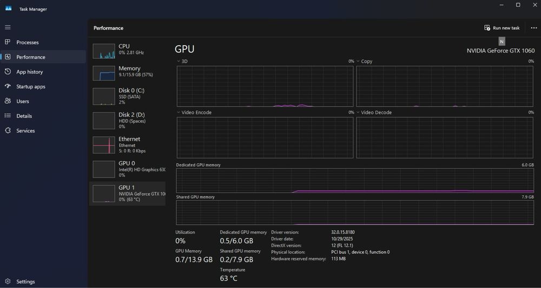The image size is (541, 288).
Task: Select the GPU 1 NVIDIA GeForce entry
Action: click(x=127, y=193)
